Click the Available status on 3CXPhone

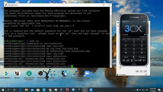(142, 37)
